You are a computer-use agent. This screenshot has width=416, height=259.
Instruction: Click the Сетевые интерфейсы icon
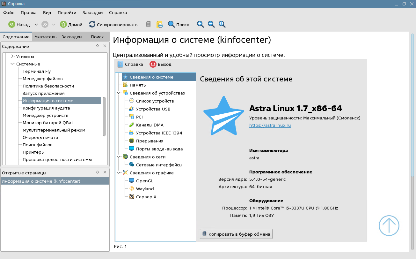click(132, 165)
